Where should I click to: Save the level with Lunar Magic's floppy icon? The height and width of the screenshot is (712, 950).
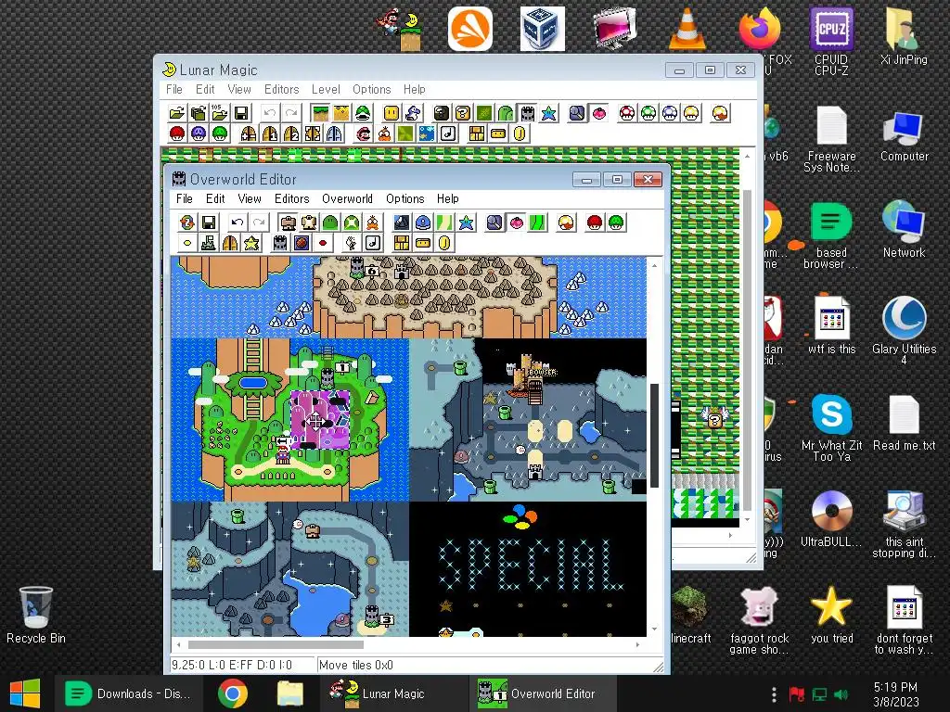pos(240,113)
